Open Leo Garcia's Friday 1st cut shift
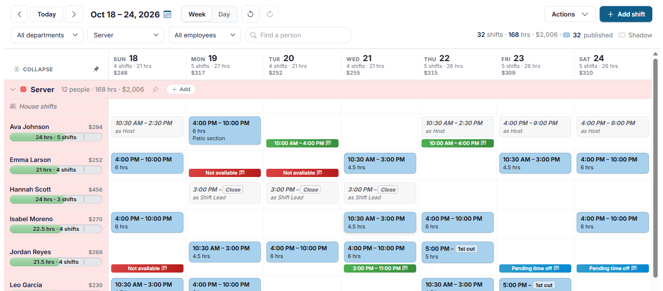 [x=535, y=285]
